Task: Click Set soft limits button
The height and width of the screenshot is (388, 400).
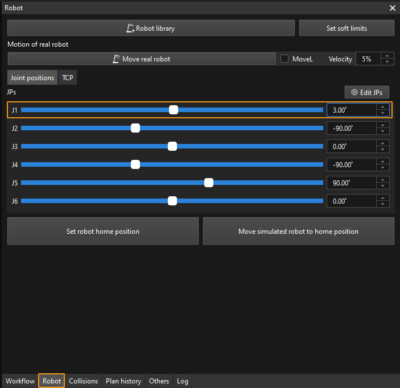Action: point(346,28)
